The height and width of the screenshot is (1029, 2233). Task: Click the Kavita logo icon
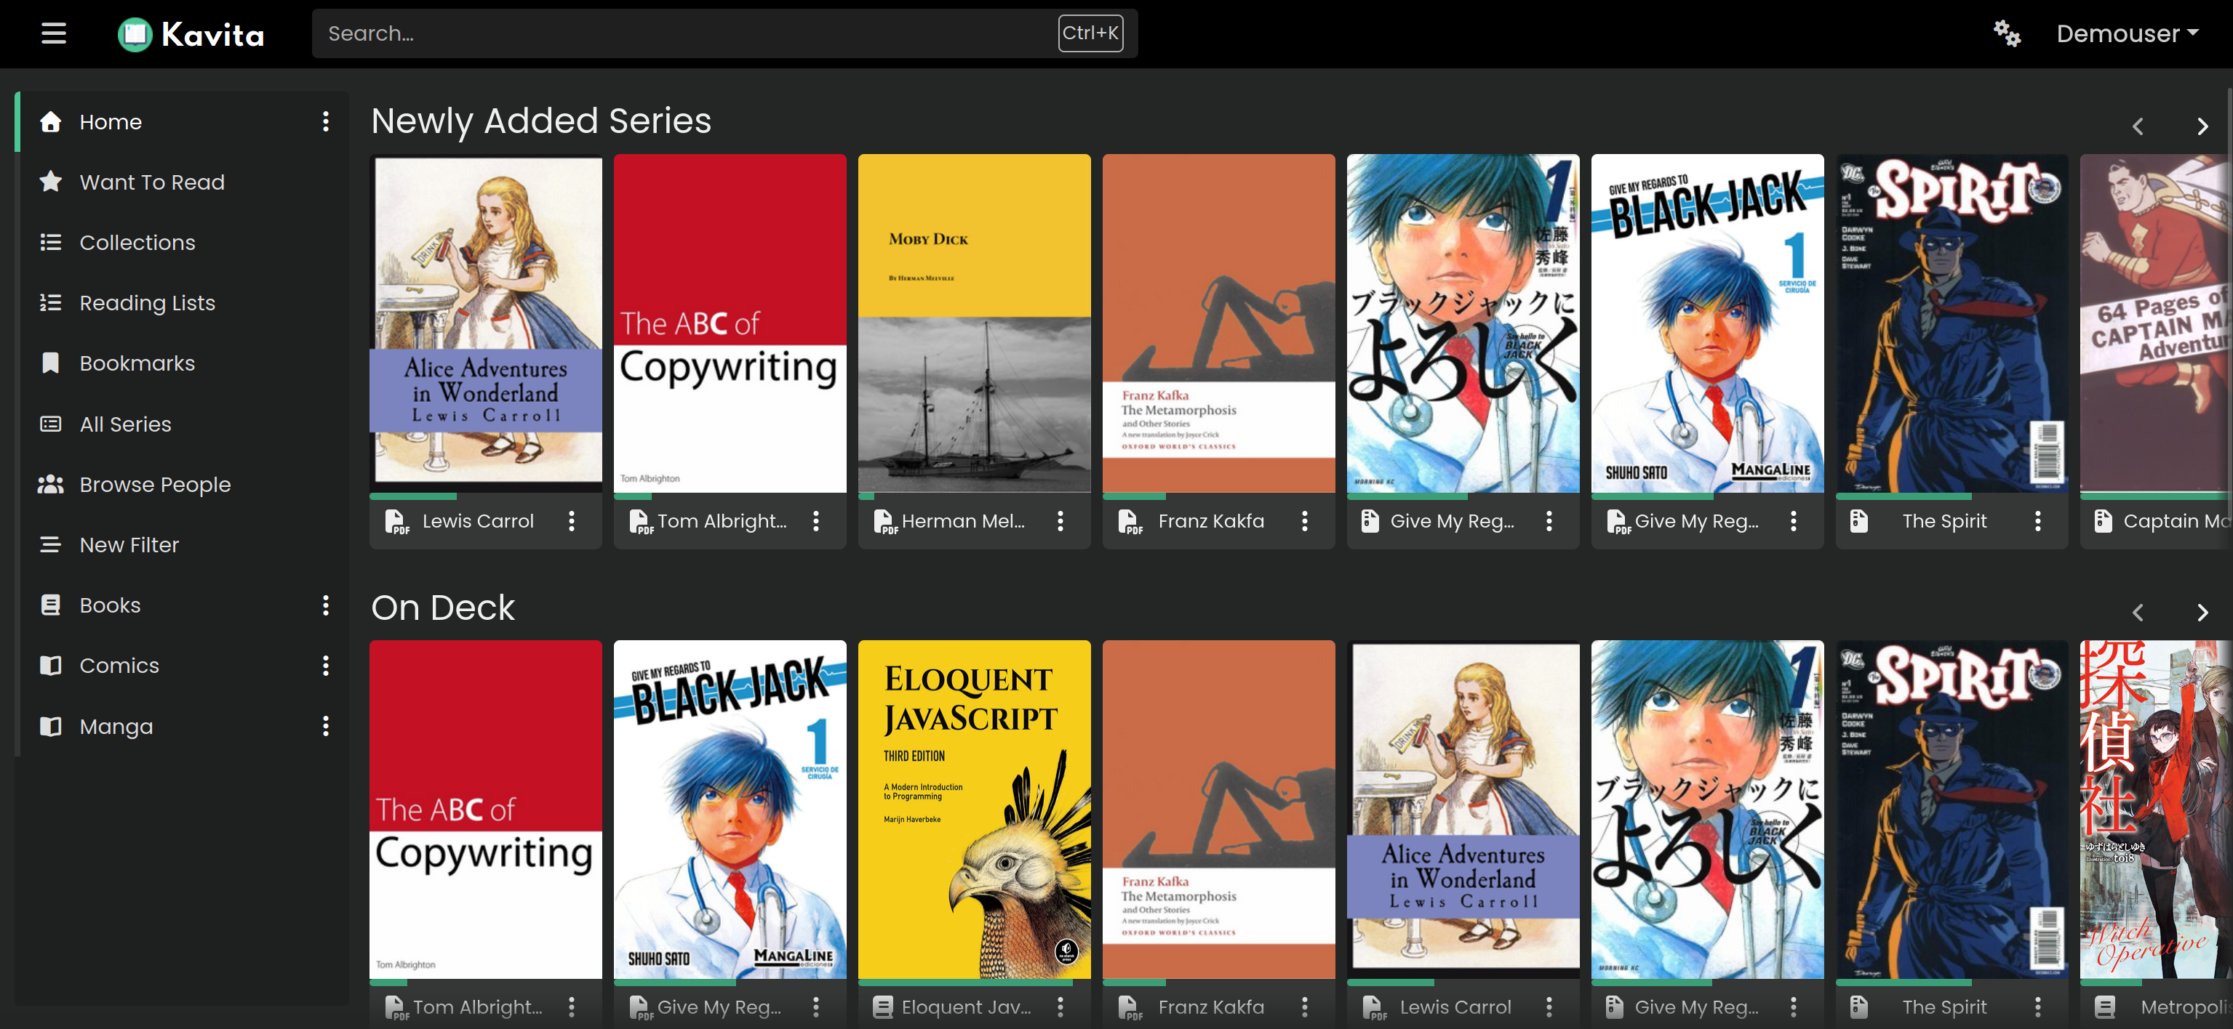pyautogui.click(x=135, y=35)
